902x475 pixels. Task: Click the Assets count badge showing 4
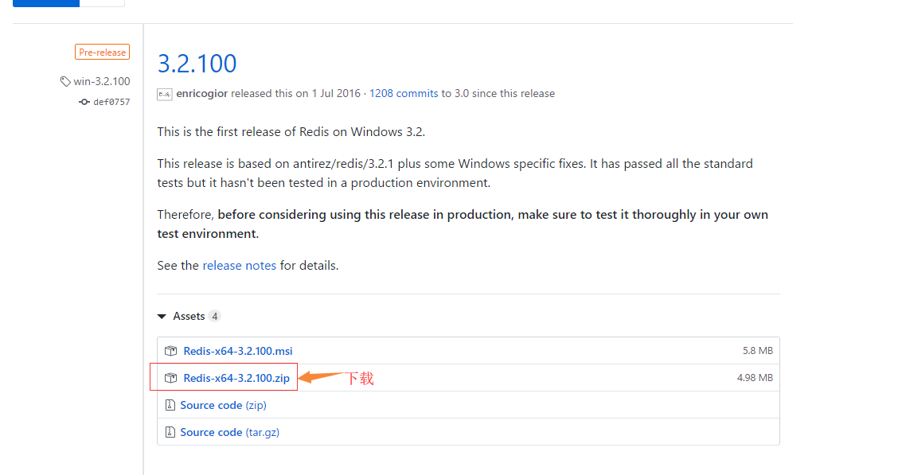[214, 317]
